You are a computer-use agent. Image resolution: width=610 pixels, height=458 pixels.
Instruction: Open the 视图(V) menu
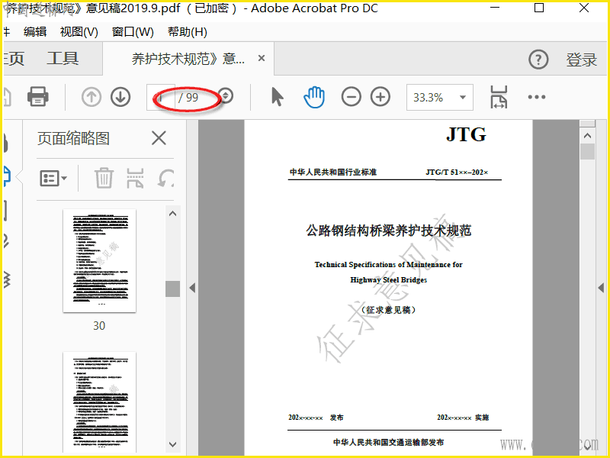(x=79, y=32)
